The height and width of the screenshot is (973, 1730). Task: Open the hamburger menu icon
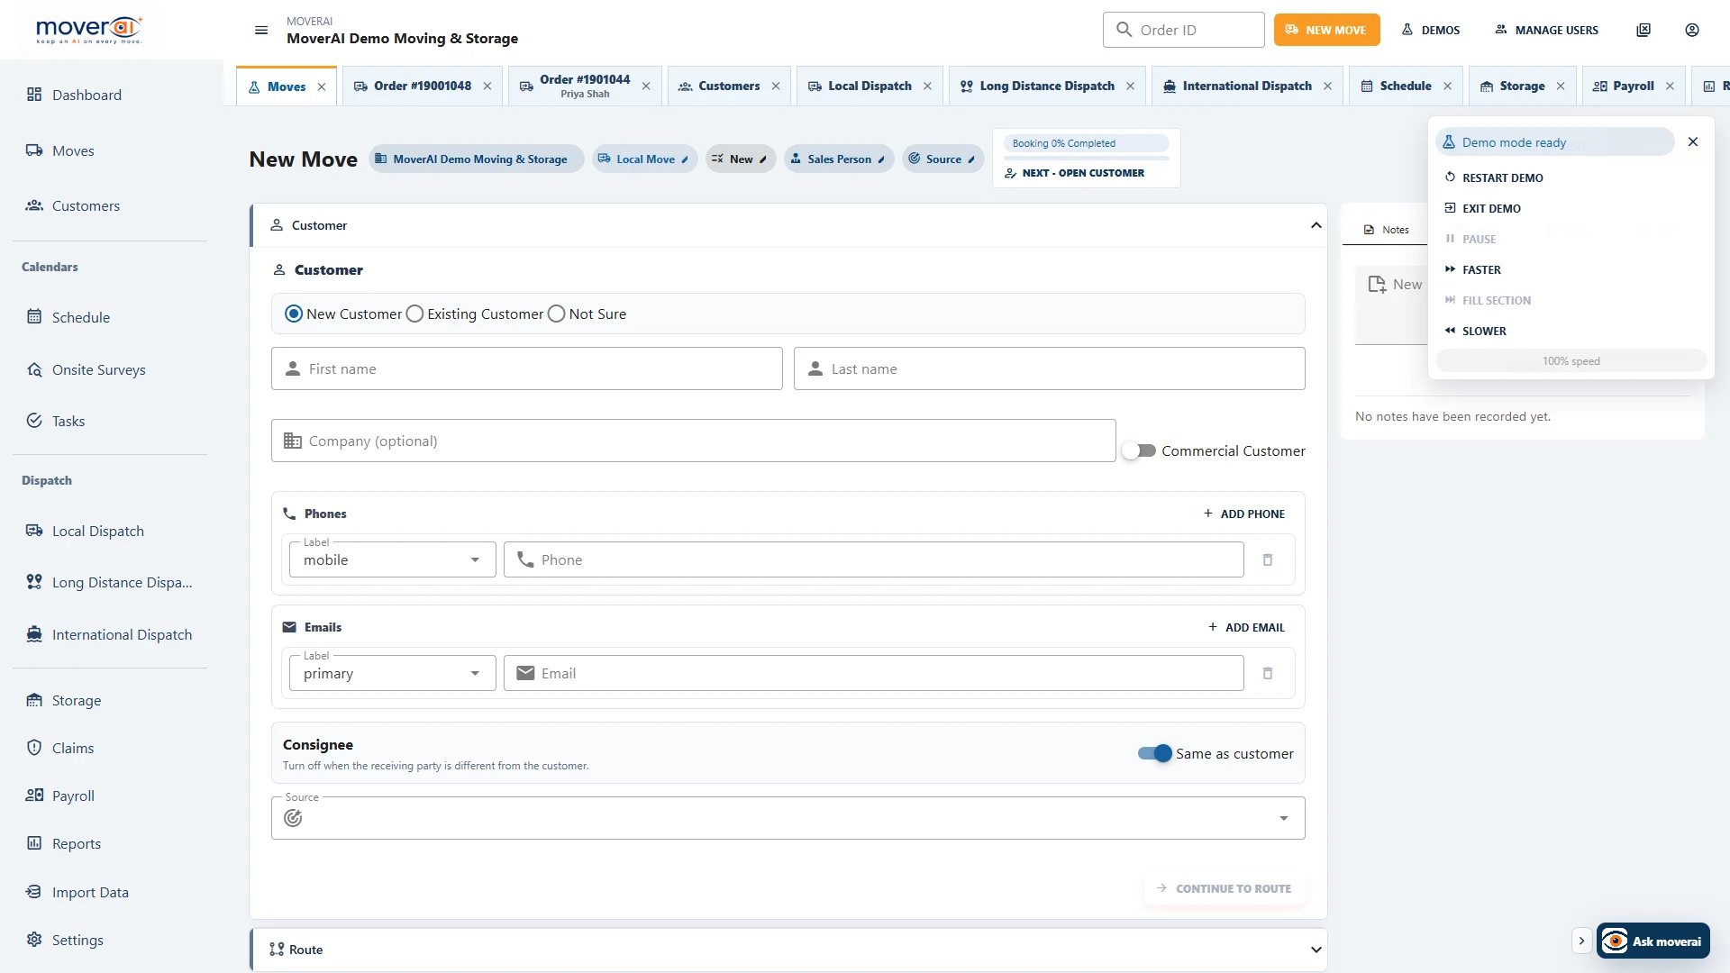(261, 30)
